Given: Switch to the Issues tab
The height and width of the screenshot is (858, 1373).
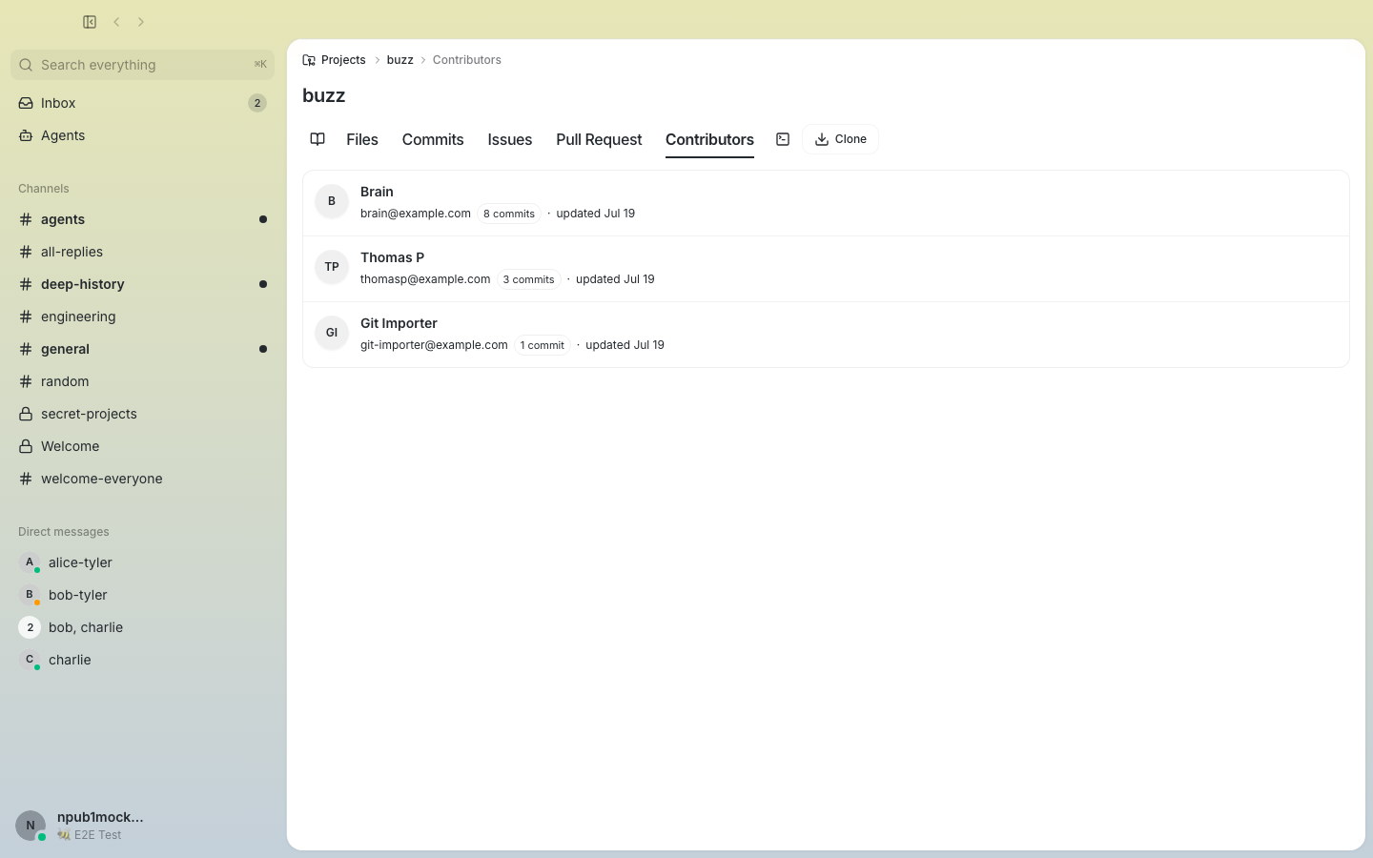Looking at the screenshot, I should click(510, 139).
